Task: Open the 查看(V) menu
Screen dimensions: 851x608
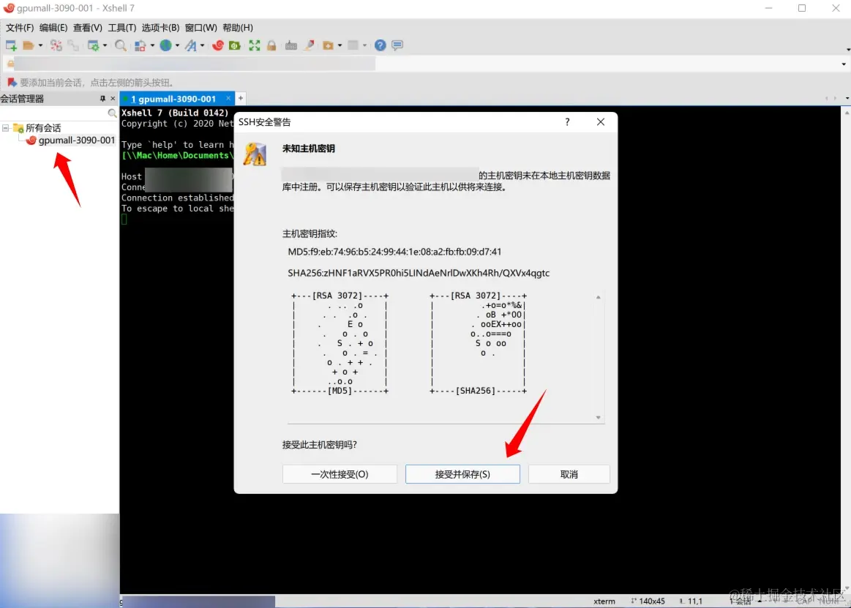Action: [87, 28]
